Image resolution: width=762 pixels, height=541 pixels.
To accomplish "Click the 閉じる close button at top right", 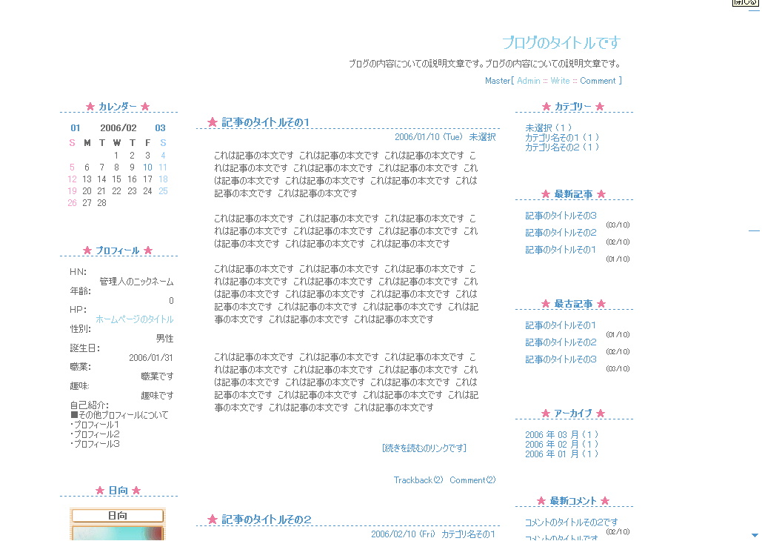I will [745, 2].
